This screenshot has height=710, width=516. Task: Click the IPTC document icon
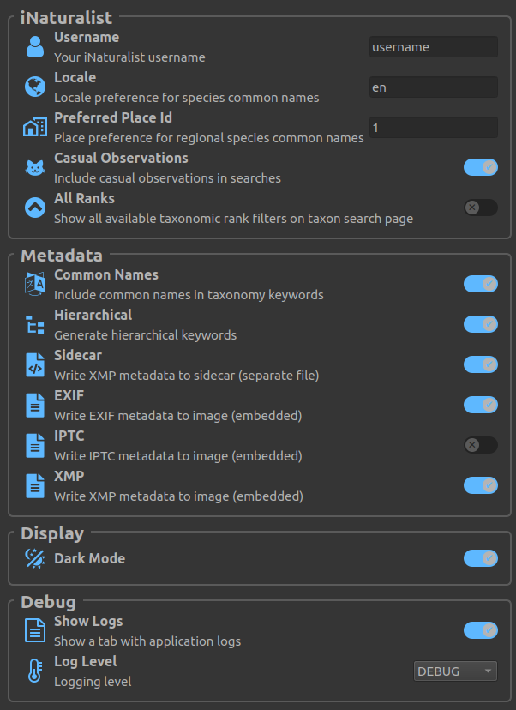(x=35, y=445)
